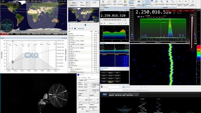This screenshot has width=201, height=113.
Task: Click the Update radio button
Action: pyautogui.click(x=95, y=90)
